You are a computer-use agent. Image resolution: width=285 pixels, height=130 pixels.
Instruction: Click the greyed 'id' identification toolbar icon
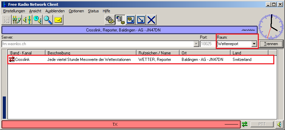coord(7,20)
